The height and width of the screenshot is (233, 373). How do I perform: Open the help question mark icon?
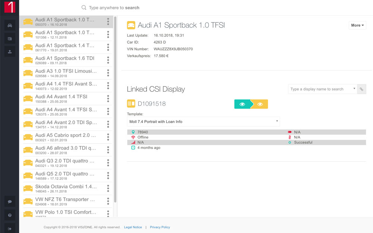[10, 215]
